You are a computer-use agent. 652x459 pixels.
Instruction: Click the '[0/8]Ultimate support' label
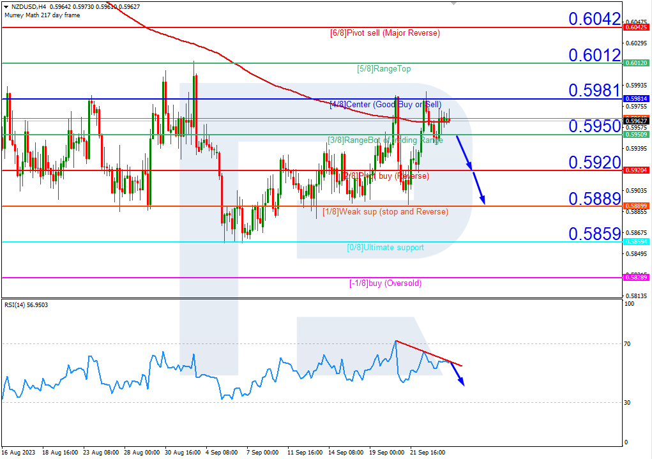[x=386, y=247]
